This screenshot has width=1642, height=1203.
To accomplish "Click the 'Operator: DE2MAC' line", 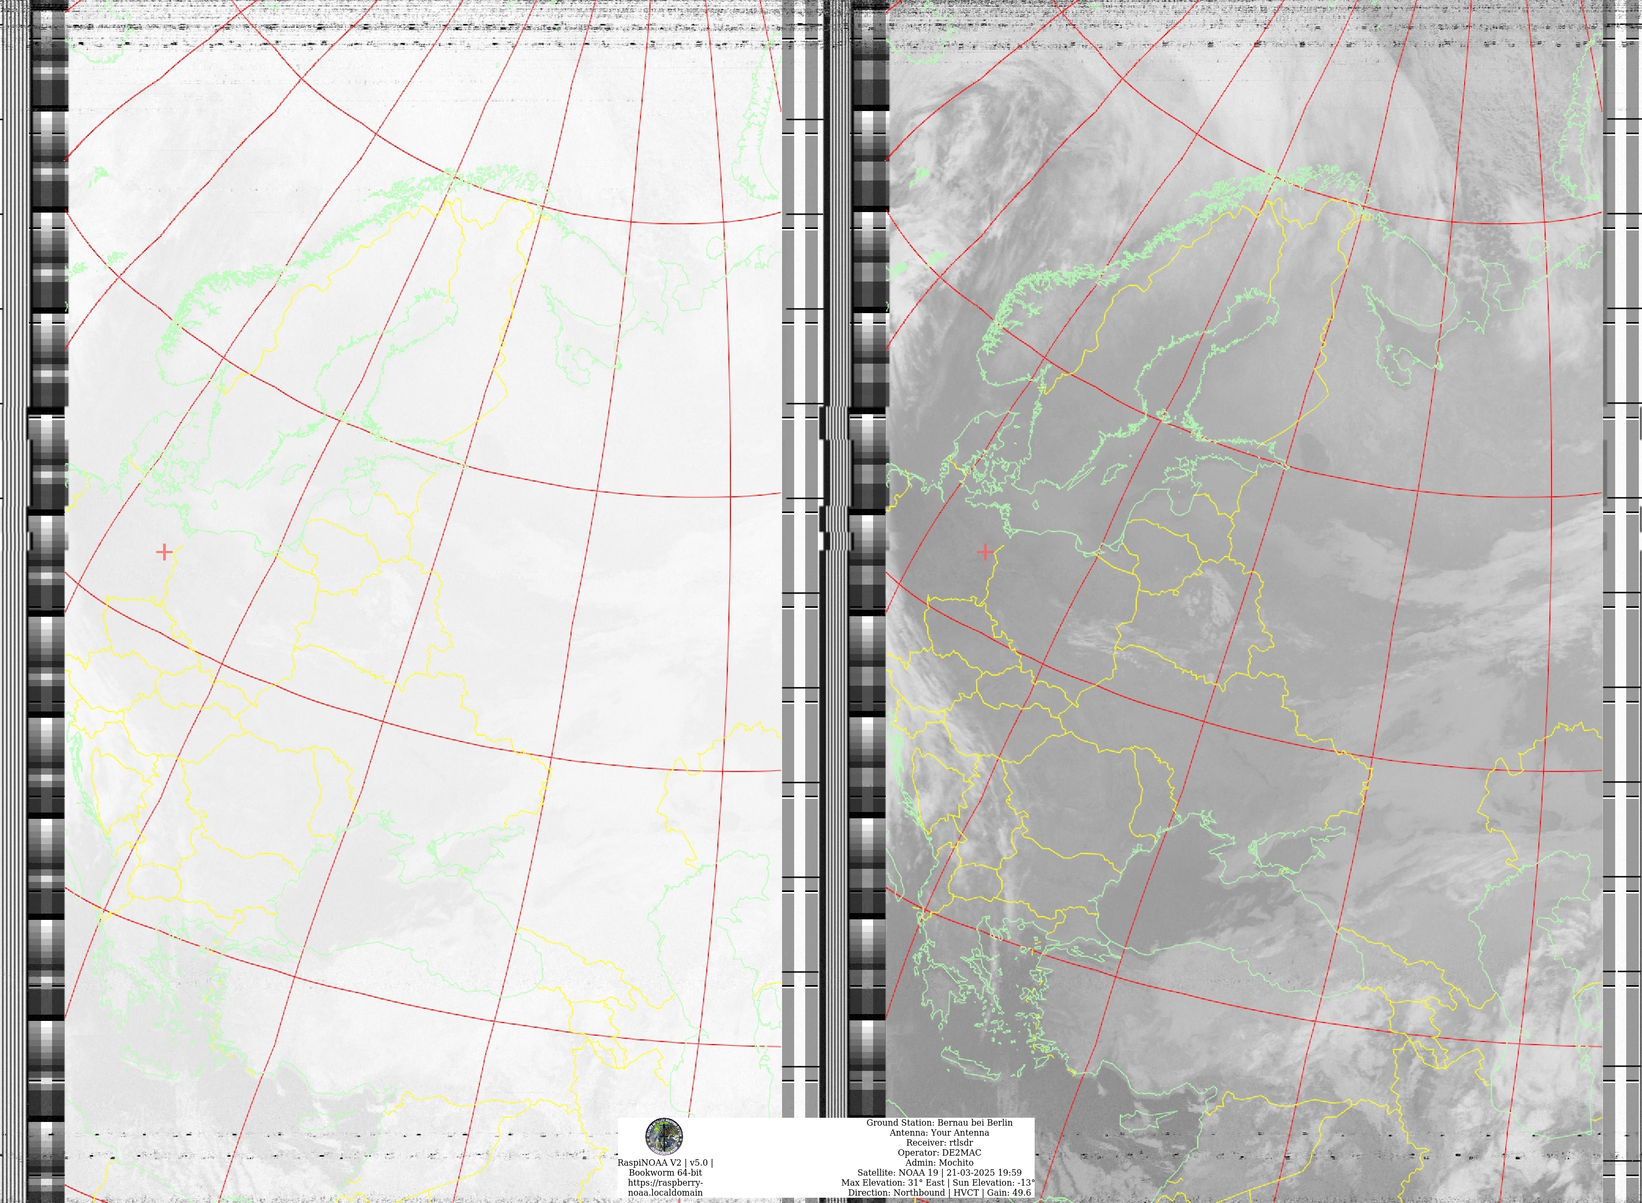I will [x=939, y=1153].
